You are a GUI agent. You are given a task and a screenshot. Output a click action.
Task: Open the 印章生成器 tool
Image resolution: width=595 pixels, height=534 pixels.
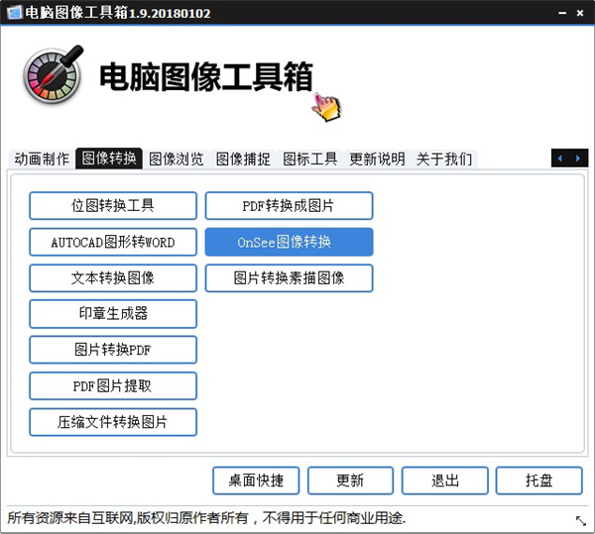click(113, 313)
